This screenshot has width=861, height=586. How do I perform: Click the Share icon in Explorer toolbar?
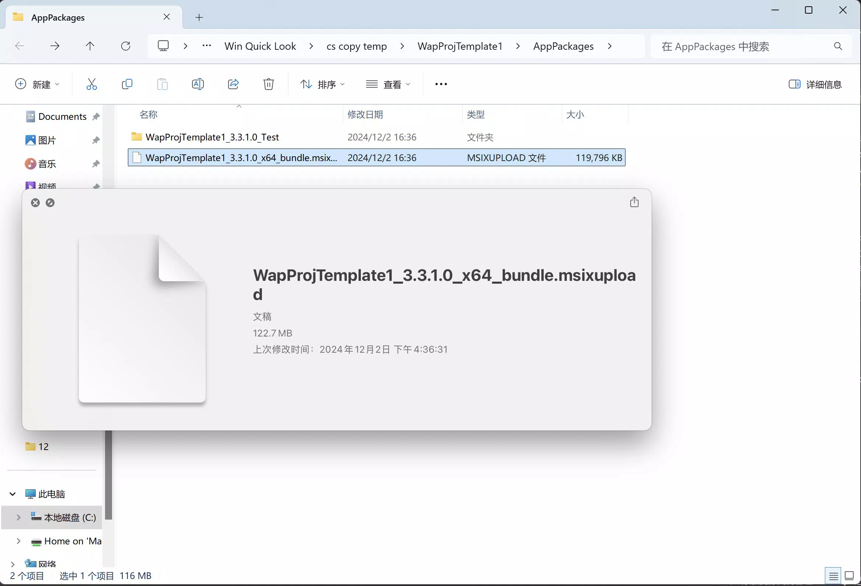coord(233,84)
